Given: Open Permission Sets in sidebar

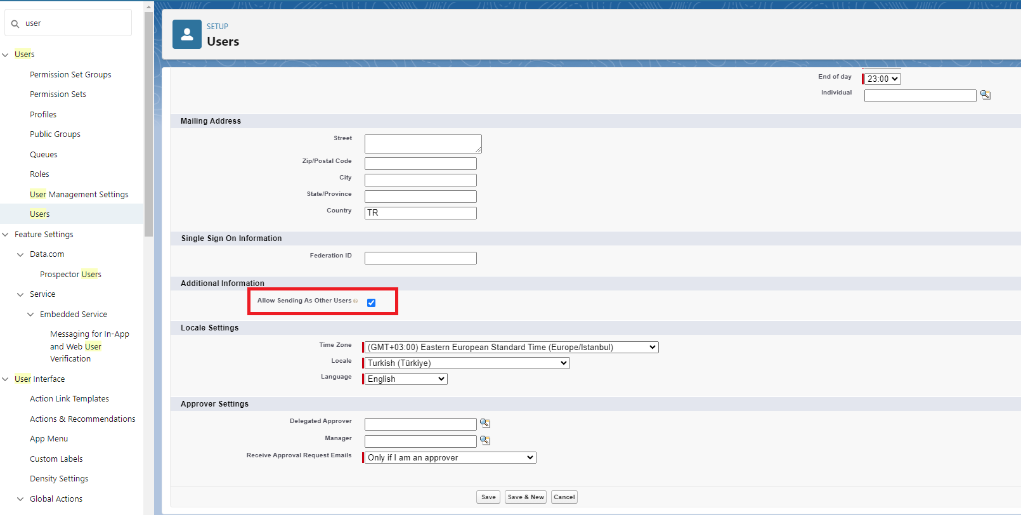Looking at the screenshot, I should (x=58, y=95).
